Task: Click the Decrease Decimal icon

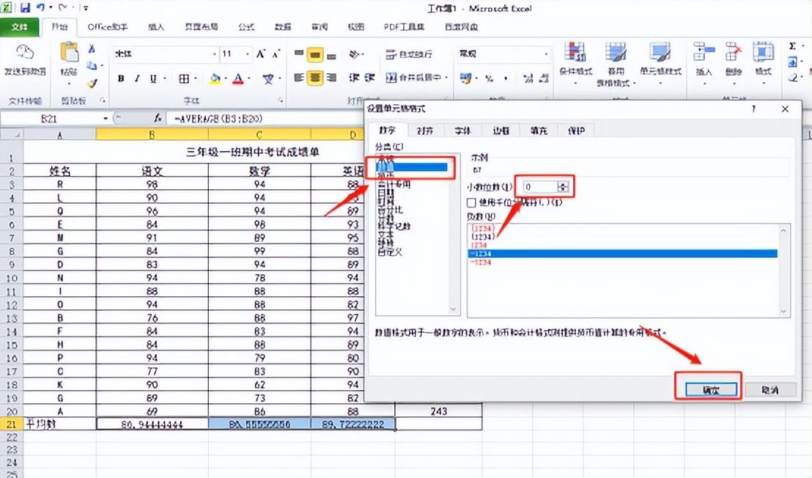Action: tap(544, 78)
